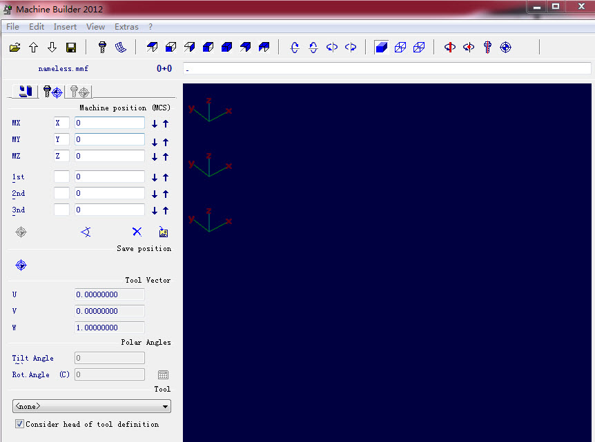595x442 pixels.
Task: Decrease MX with the down arrow
Action: (155, 123)
